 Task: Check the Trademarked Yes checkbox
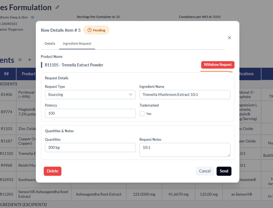coord(142,114)
